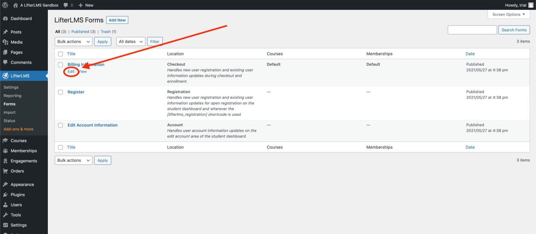Open the Import submenu item

point(9,112)
